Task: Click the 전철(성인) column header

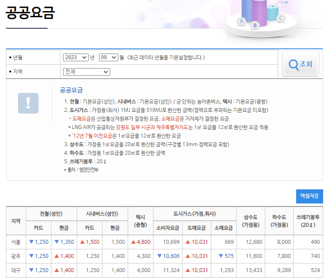Action: pyautogui.click(x=51, y=214)
